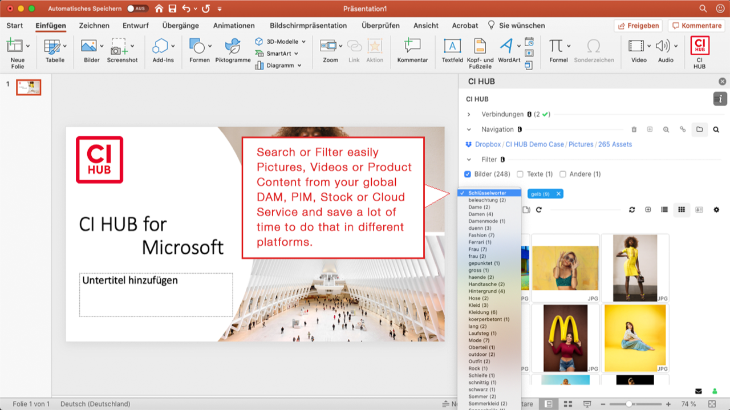730x410 pixels.
Task: Click the settings gear in CI HUB panel
Action: click(x=716, y=210)
